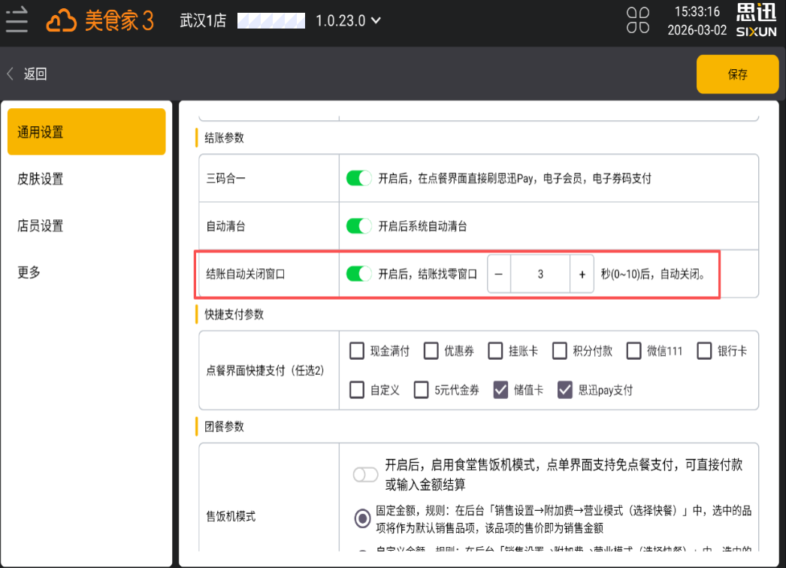
Task: Uncheck the 储值卡 checkbox
Action: 501,390
